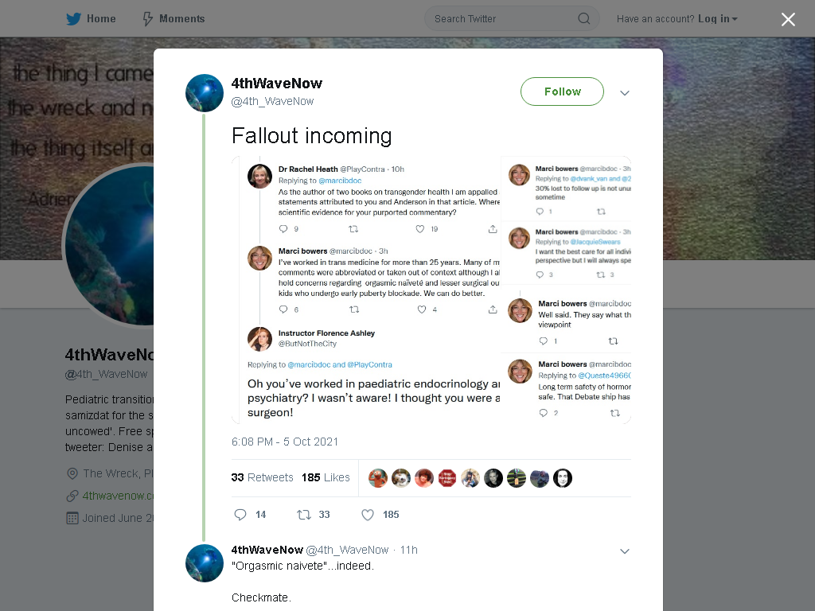Expand options chevron on the 11h reply tweet
815x611 pixels.
coord(625,551)
